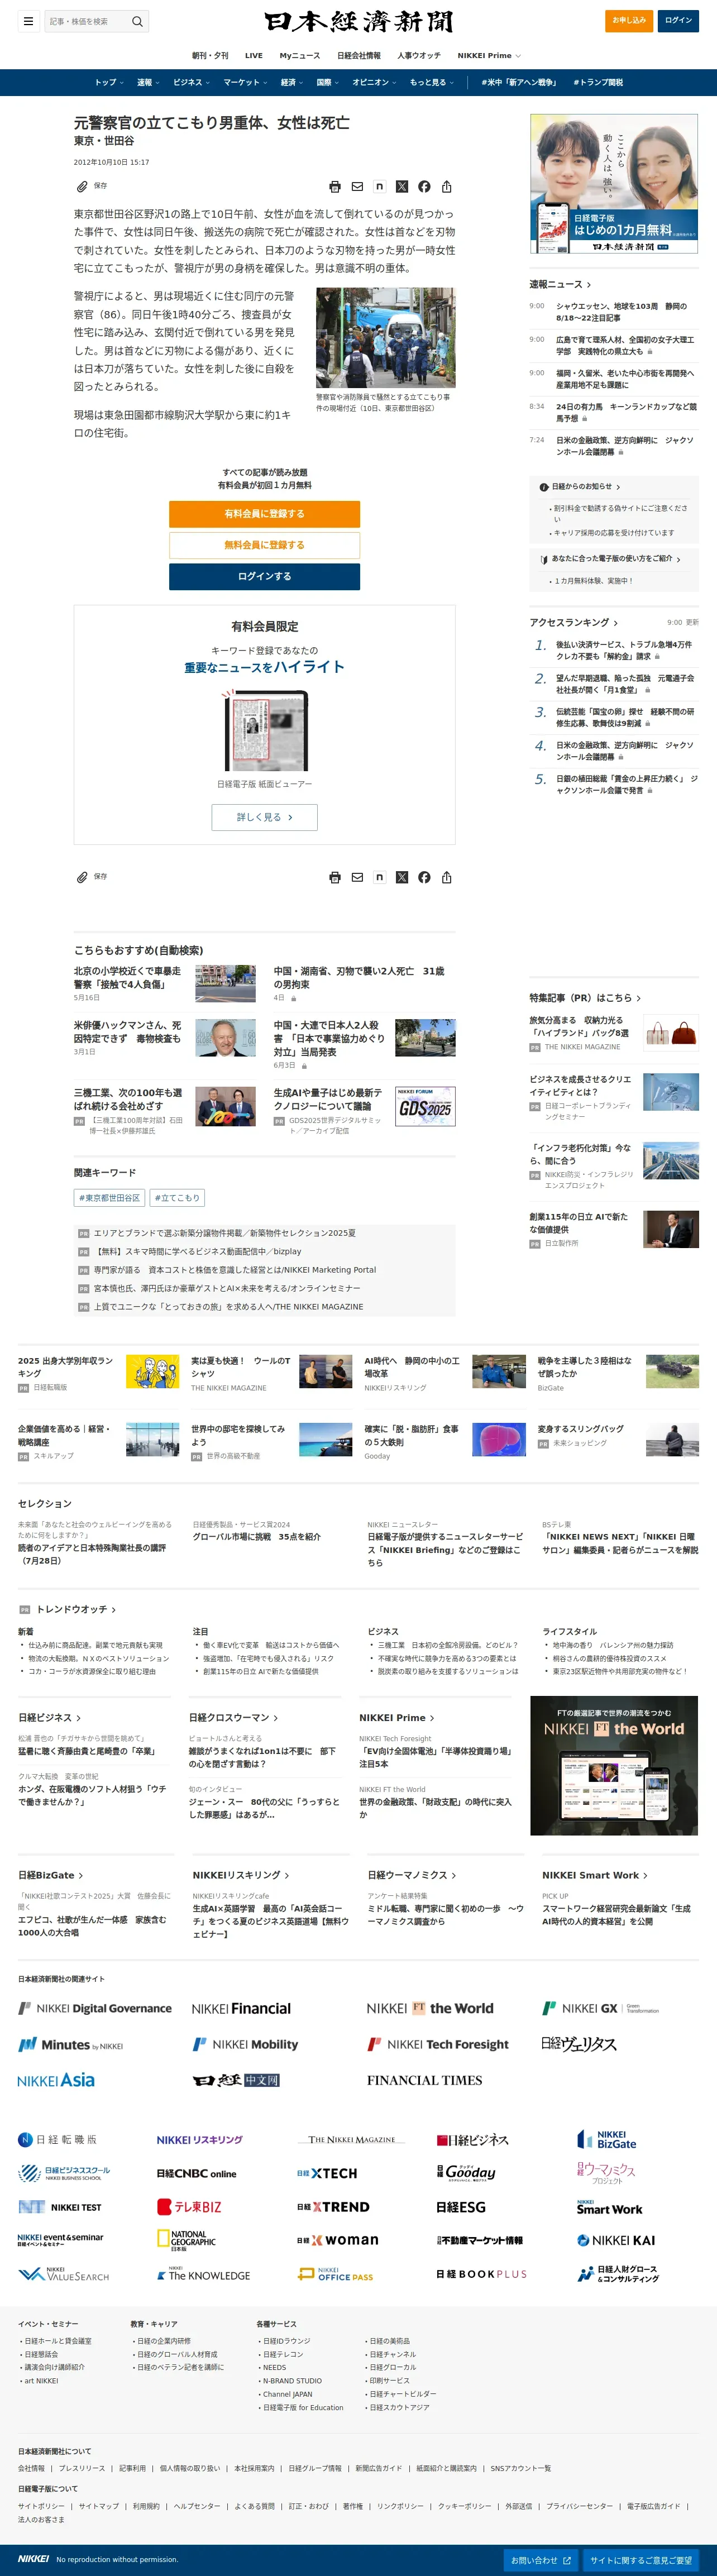Open the GDS2025 thumbnail image
Screen dimensions: 717x2576
[x=425, y=1106]
